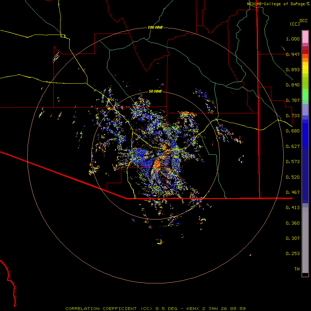Pick the yellow swatch in the color scale
The image size is (311, 311).
(x=305, y=68)
